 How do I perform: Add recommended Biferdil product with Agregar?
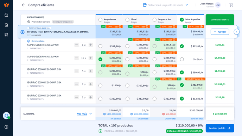coord(220,32)
